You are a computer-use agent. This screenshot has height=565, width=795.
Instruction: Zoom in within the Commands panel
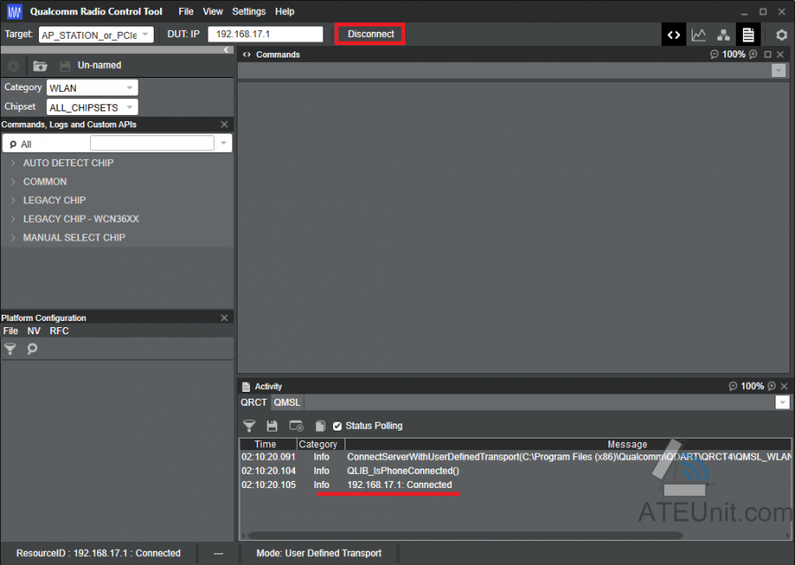(753, 54)
